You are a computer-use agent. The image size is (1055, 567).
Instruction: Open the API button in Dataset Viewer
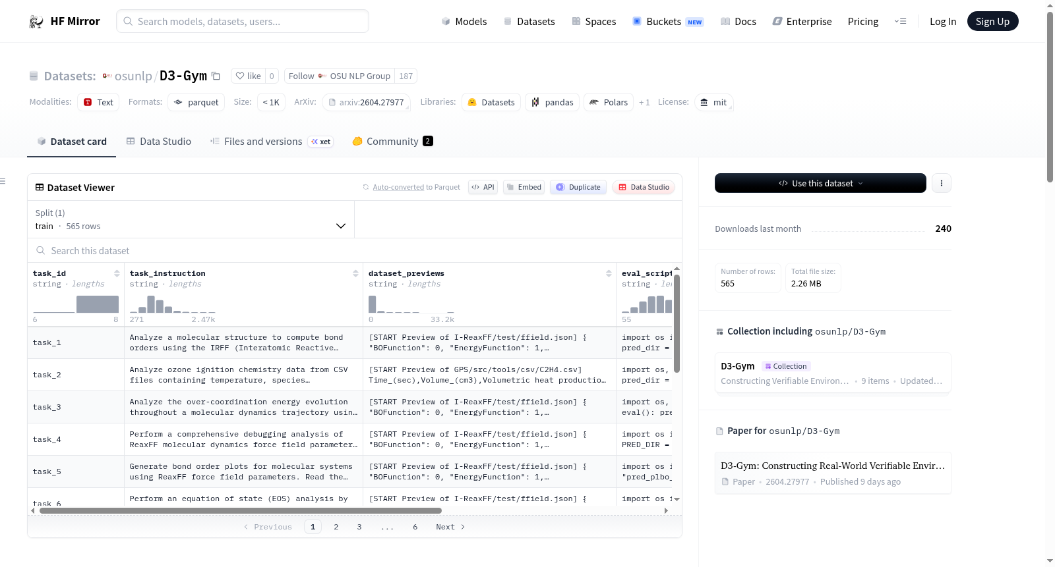483,187
